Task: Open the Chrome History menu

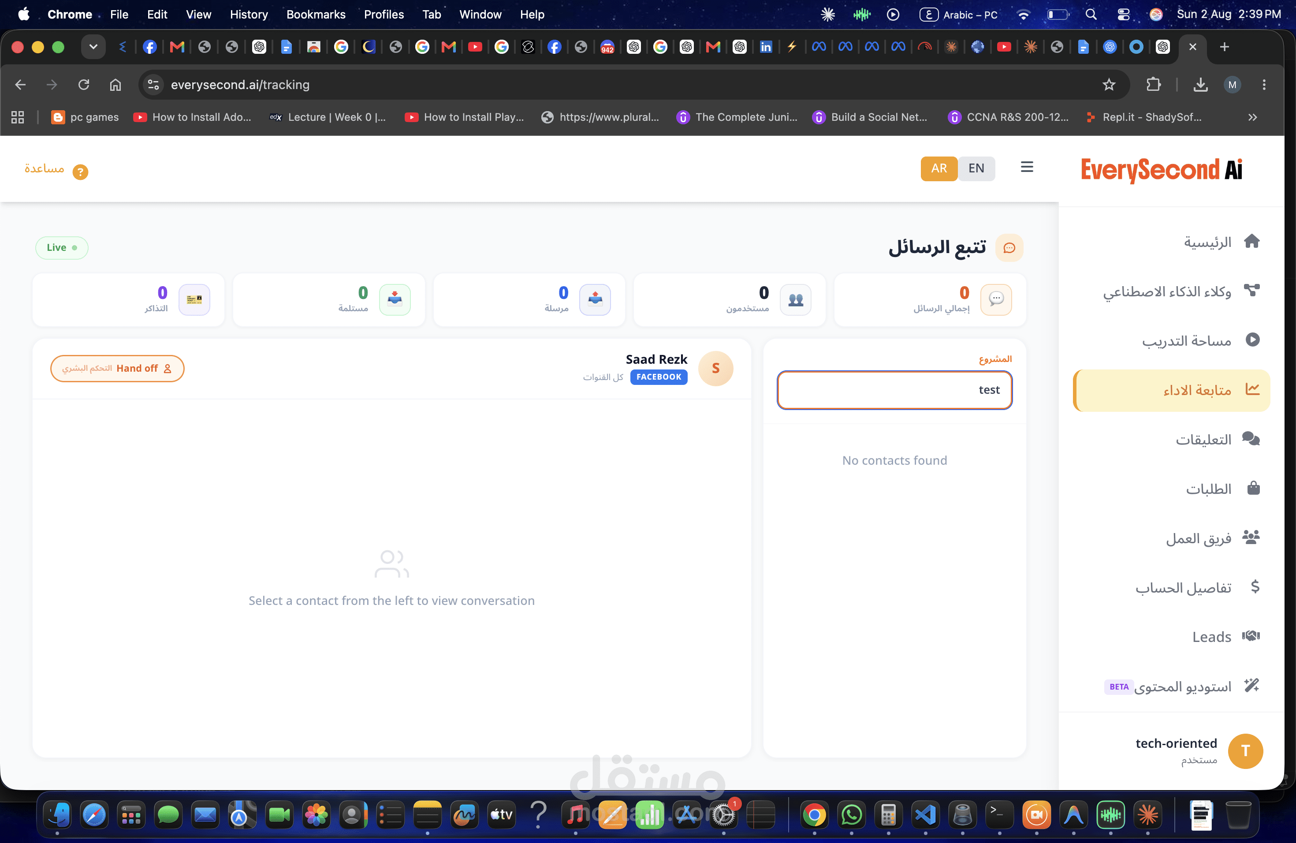Action: pyautogui.click(x=249, y=14)
